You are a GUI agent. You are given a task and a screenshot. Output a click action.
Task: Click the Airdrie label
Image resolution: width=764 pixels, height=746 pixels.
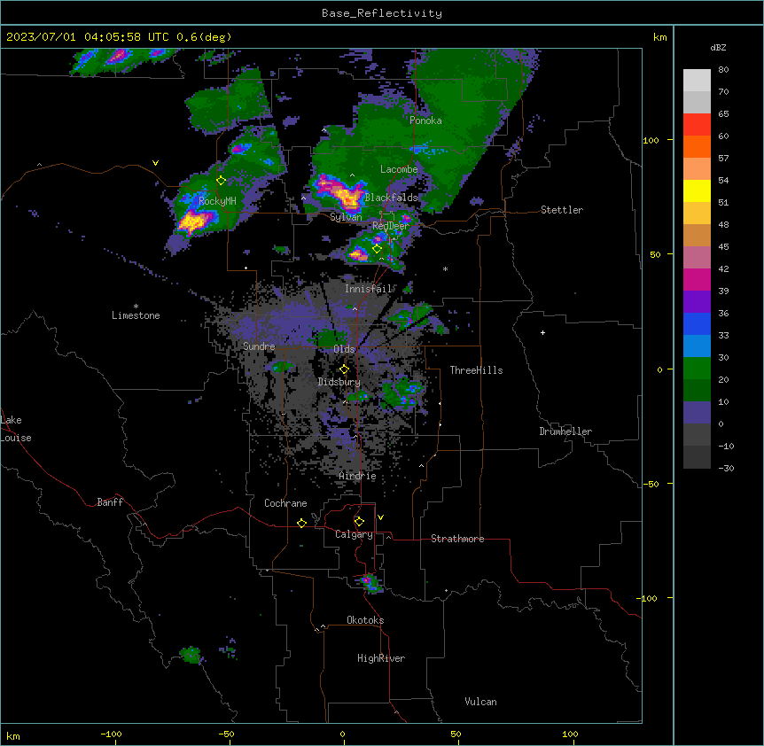click(x=357, y=476)
